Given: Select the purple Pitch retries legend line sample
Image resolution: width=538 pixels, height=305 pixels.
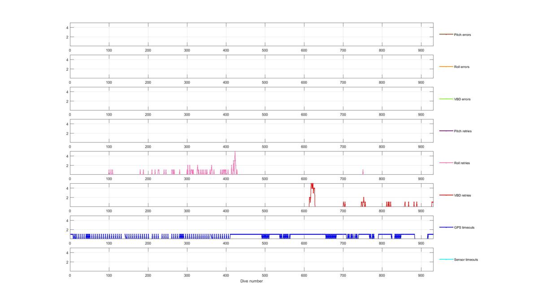Looking at the screenshot, I should coord(446,131).
